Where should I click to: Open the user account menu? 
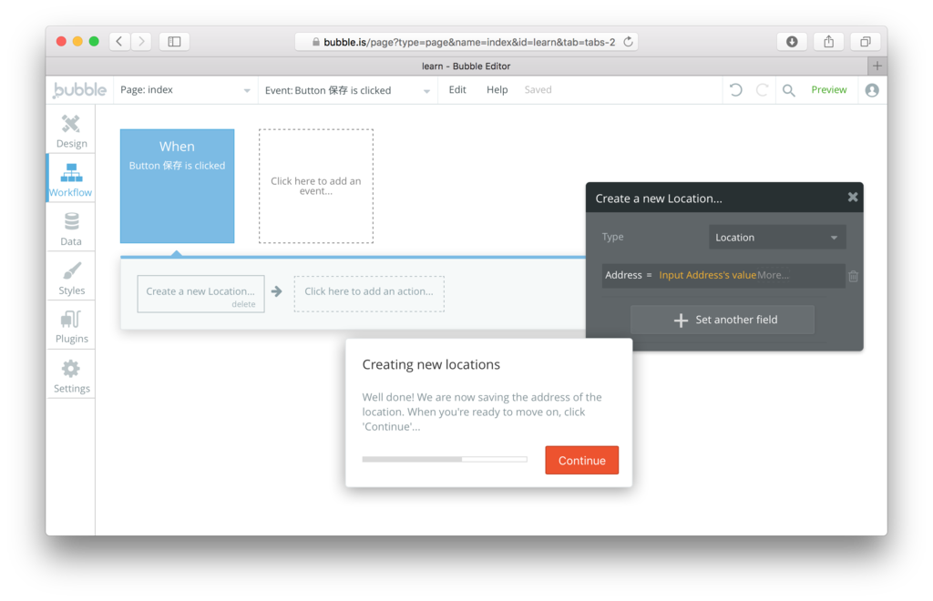(x=872, y=90)
